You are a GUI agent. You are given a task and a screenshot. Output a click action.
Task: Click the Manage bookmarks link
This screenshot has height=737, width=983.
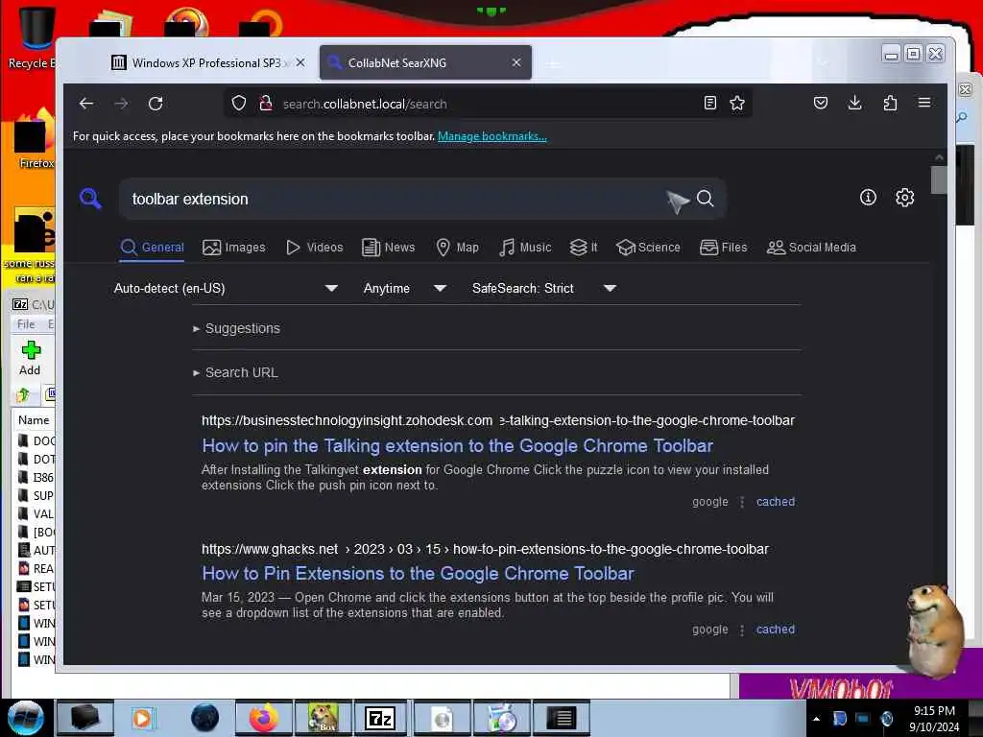click(x=492, y=136)
